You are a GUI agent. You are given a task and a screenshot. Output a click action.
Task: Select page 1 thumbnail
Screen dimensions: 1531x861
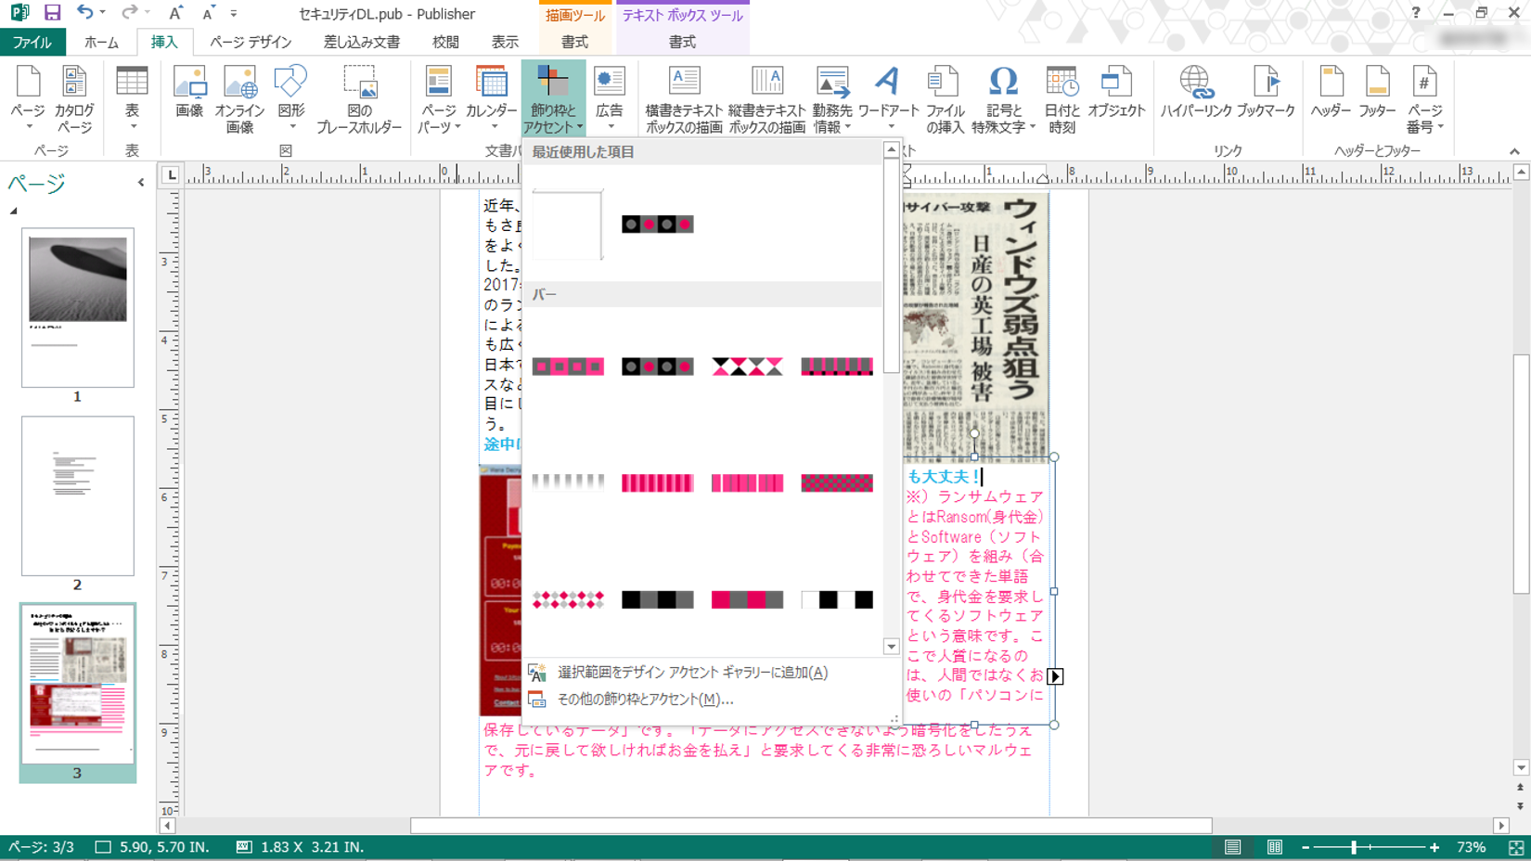coord(78,307)
